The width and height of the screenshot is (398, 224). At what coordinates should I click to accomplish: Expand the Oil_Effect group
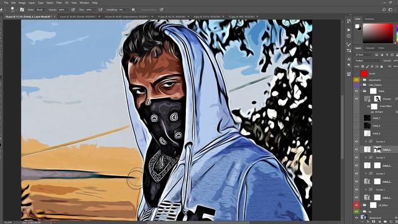click(361, 205)
